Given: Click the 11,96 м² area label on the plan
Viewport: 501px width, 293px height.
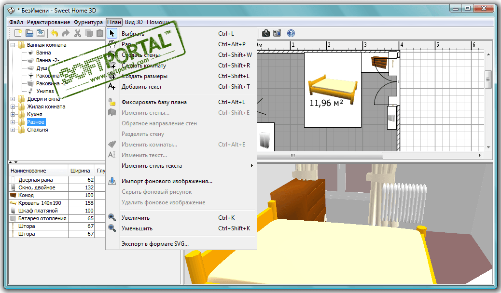Looking at the screenshot, I should [326, 103].
